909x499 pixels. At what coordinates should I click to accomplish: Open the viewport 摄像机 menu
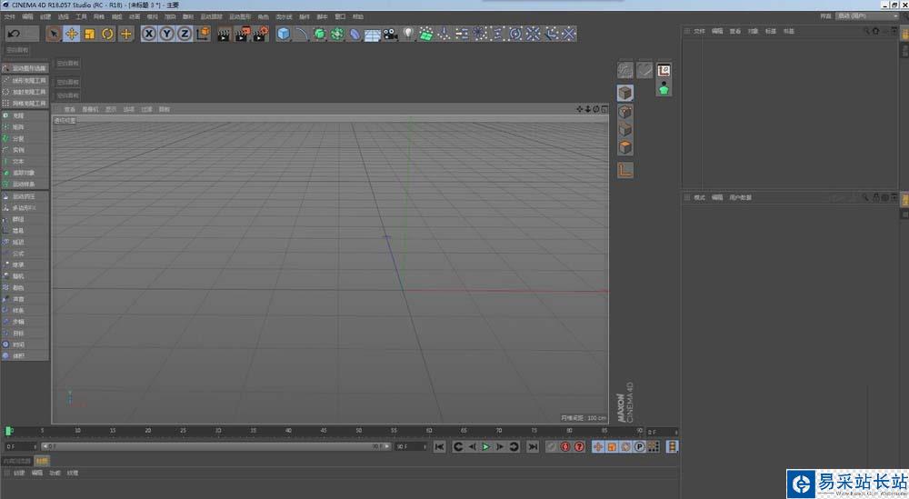click(90, 109)
